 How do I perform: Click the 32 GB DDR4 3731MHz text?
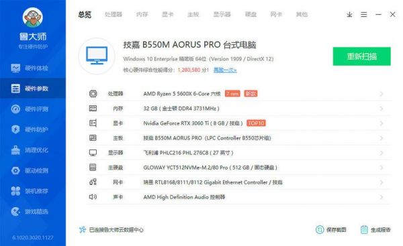pyautogui.click(x=181, y=109)
